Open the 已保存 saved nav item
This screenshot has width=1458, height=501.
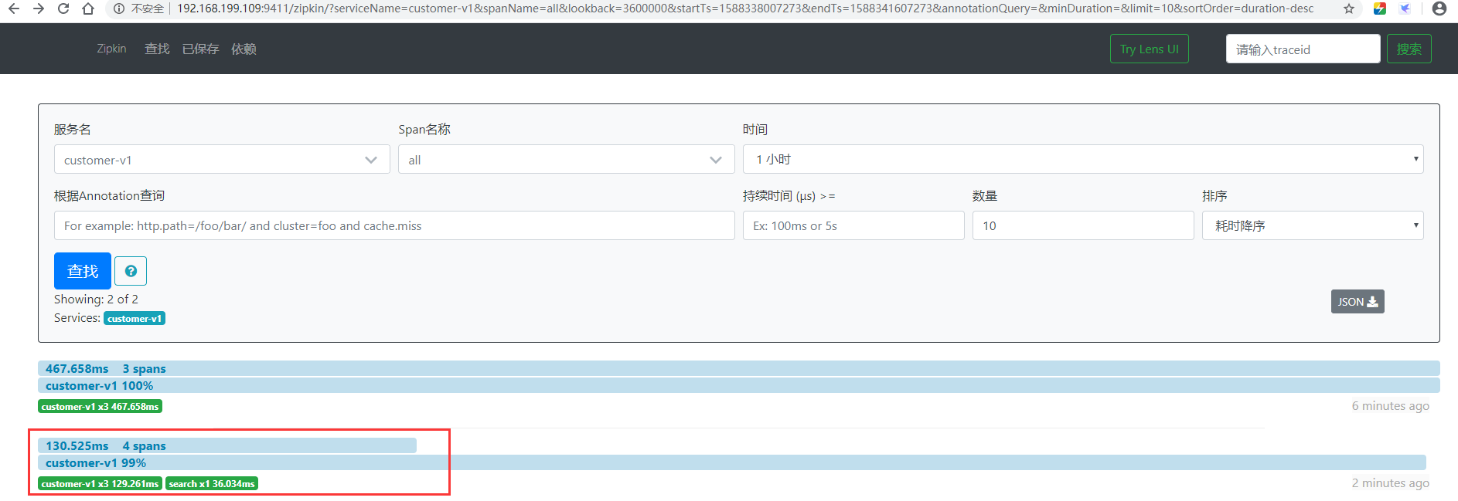[x=200, y=49]
